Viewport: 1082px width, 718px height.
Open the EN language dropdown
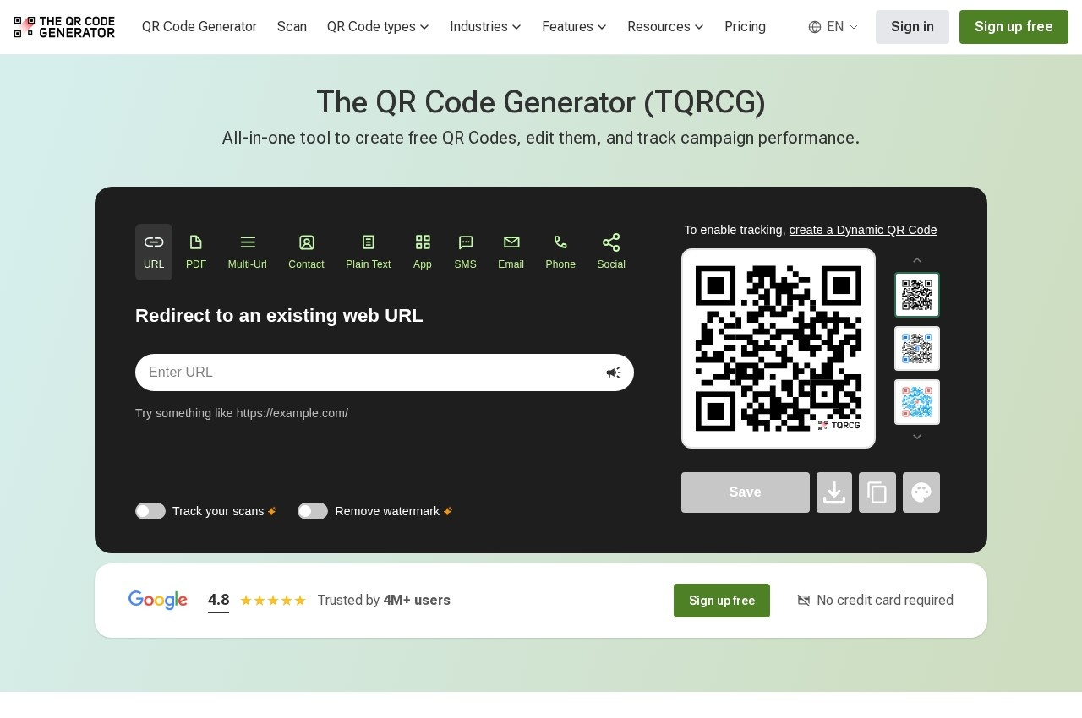point(833,27)
